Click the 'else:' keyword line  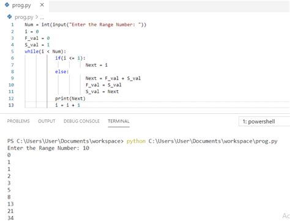pos(62,72)
